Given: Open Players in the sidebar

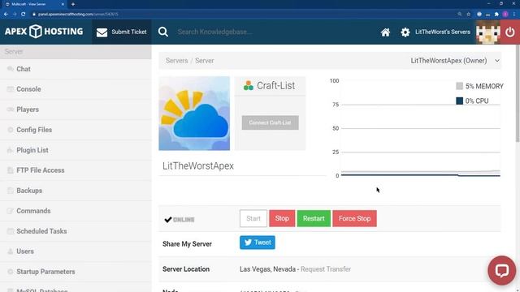Looking at the screenshot, I should [76, 109].
